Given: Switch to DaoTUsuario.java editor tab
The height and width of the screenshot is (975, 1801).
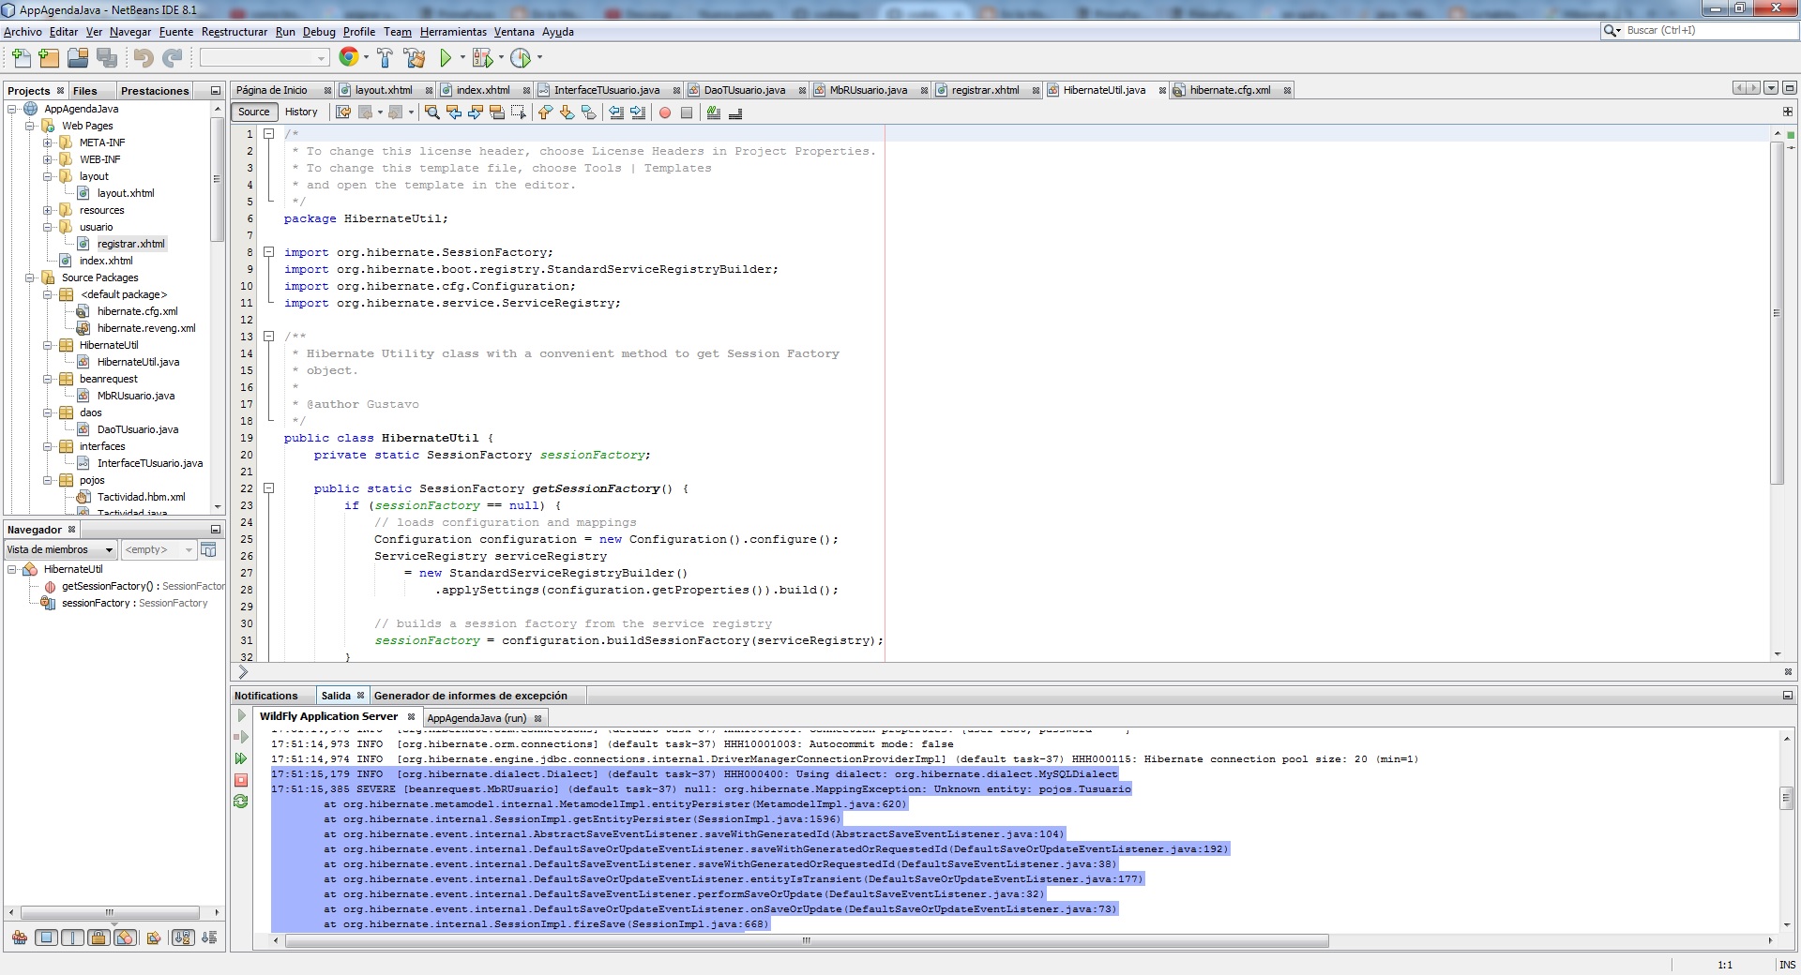Looking at the screenshot, I should click(745, 90).
